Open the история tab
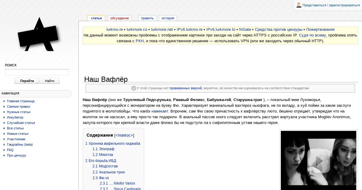Screen dimensions: 362x190 tap(168, 18)
